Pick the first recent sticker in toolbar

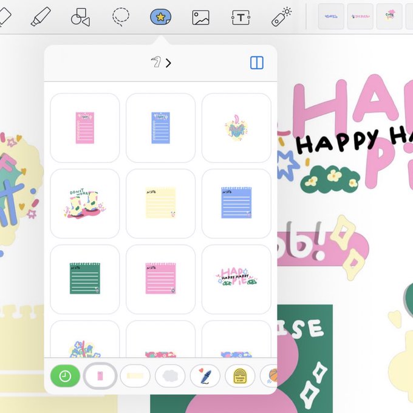(x=331, y=16)
